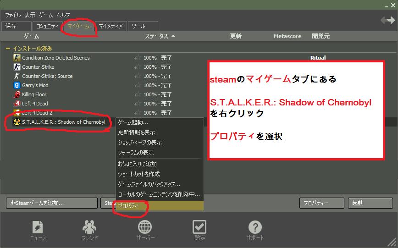Screen dimensions: 398x248
Task: Open the ゲーム menu in menu bar
Action: 46,15
